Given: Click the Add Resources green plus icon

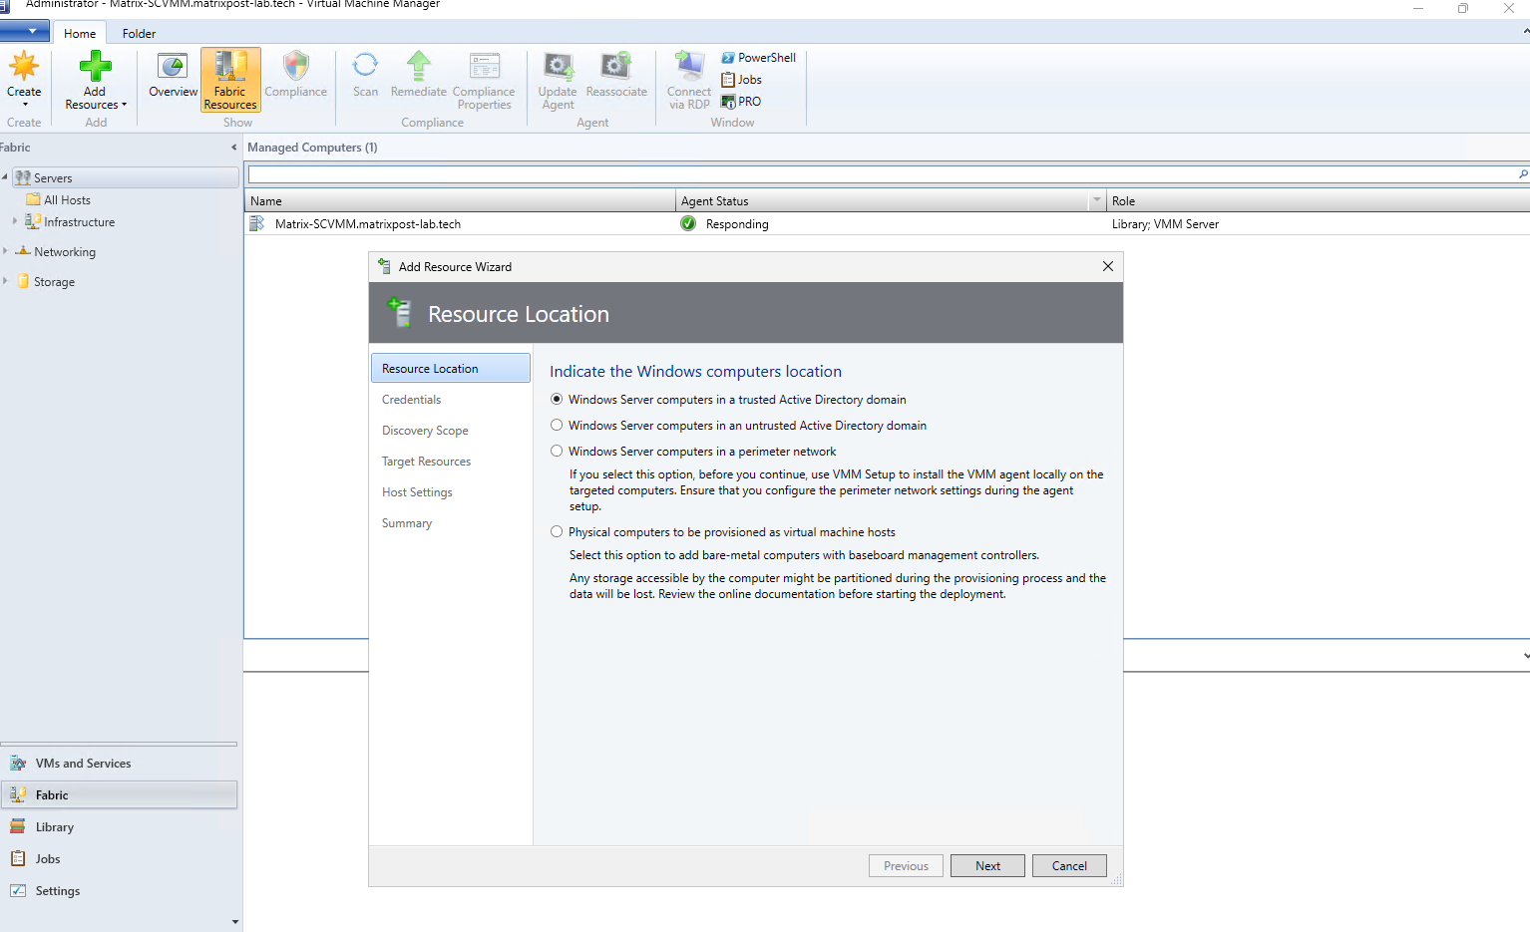Looking at the screenshot, I should 95,67.
